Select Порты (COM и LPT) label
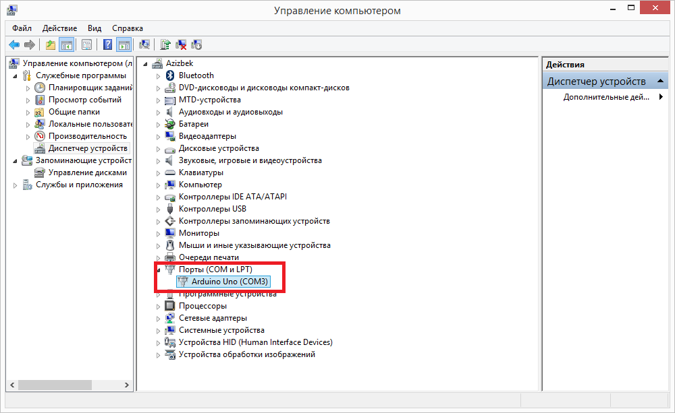This screenshot has width=675, height=413. pos(216,269)
